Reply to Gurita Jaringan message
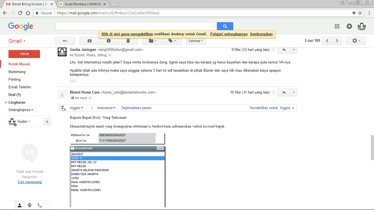Image resolution: width=374 pixels, height=210 pixels. [x=284, y=50]
